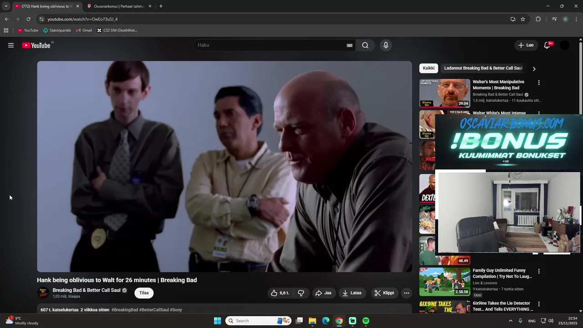Image resolution: width=583 pixels, height=328 pixels.
Task: Click the #BetterCallSaul hashtag link
Action: [154, 310]
